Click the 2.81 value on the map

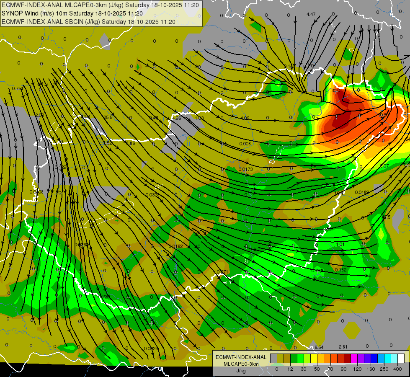click(x=343, y=347)
